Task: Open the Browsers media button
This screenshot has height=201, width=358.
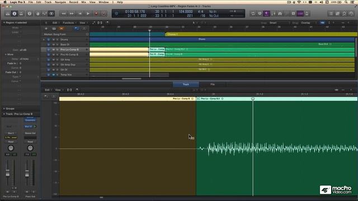Action: tap(351, 13)
